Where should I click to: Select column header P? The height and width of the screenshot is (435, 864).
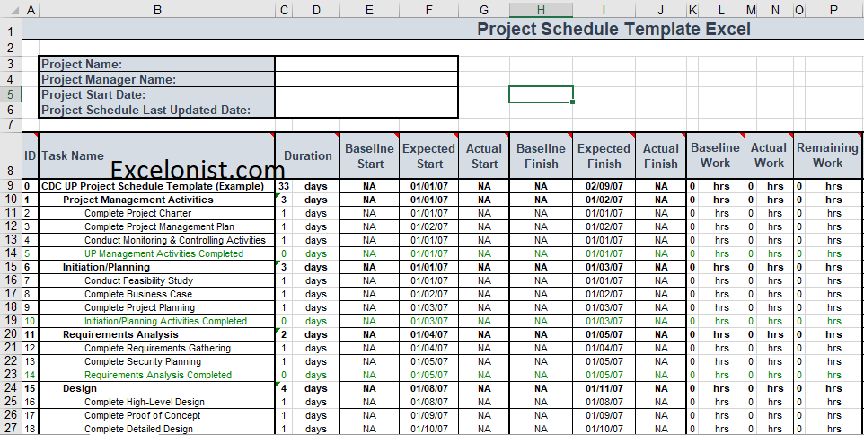tap(833, 9)
